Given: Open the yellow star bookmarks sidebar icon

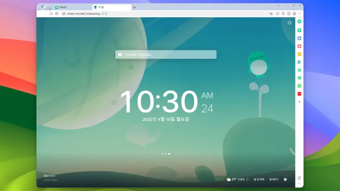Looking at the screenshot, I should click(x=299, y=54).
